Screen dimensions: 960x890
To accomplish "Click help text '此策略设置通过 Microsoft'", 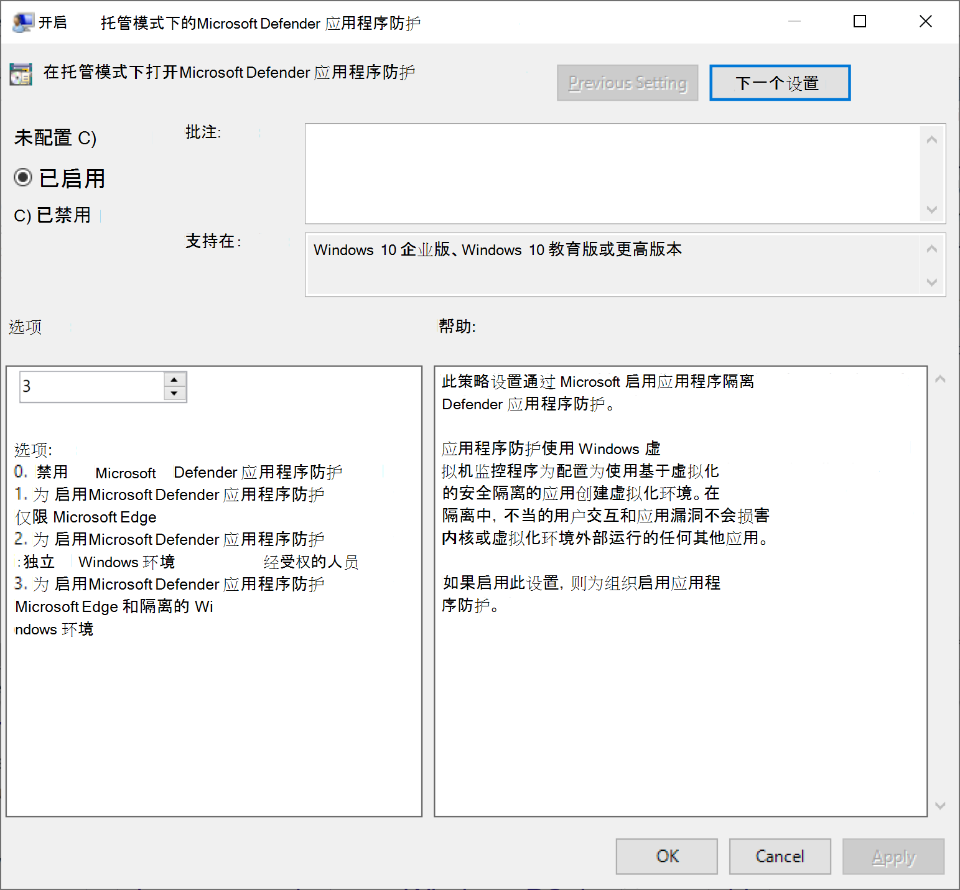I will click(x=531, y=382).
